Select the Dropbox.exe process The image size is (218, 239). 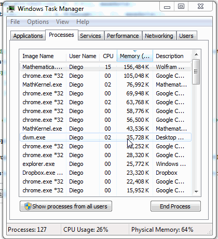pyautogui.click(x=105, y=173)
